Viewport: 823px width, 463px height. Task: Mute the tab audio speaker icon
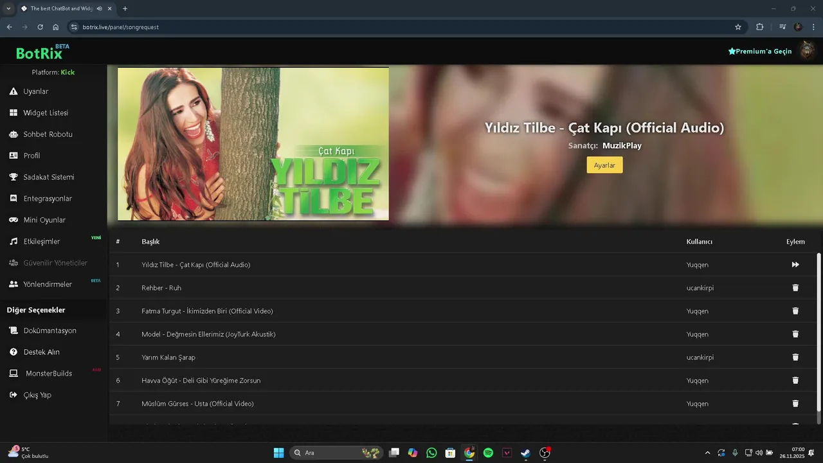pos(100,8)
